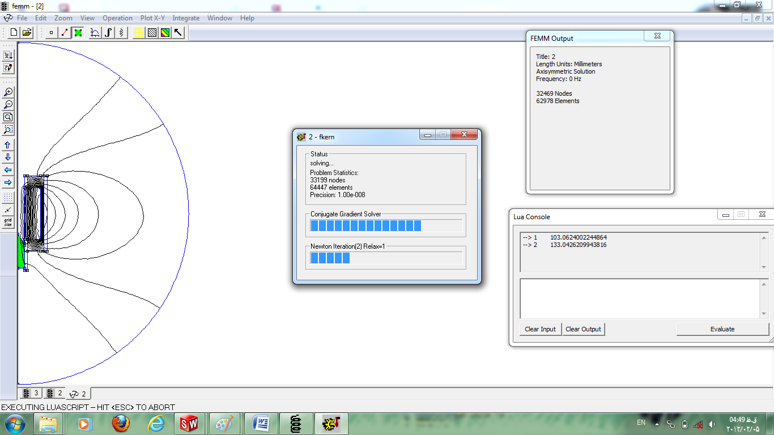Switch to the document tab labeled 3
This screenshot has width=774, height=435.
(31, 393)
